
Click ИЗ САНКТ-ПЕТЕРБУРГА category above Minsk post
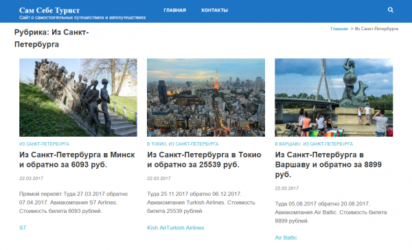click(44, 144)
